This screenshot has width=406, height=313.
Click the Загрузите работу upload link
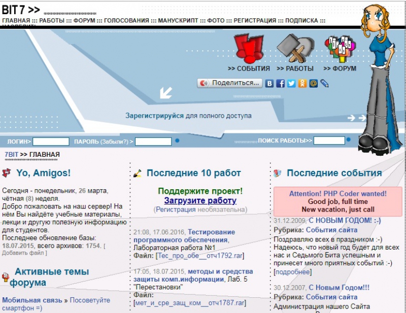tap(200, 200)
